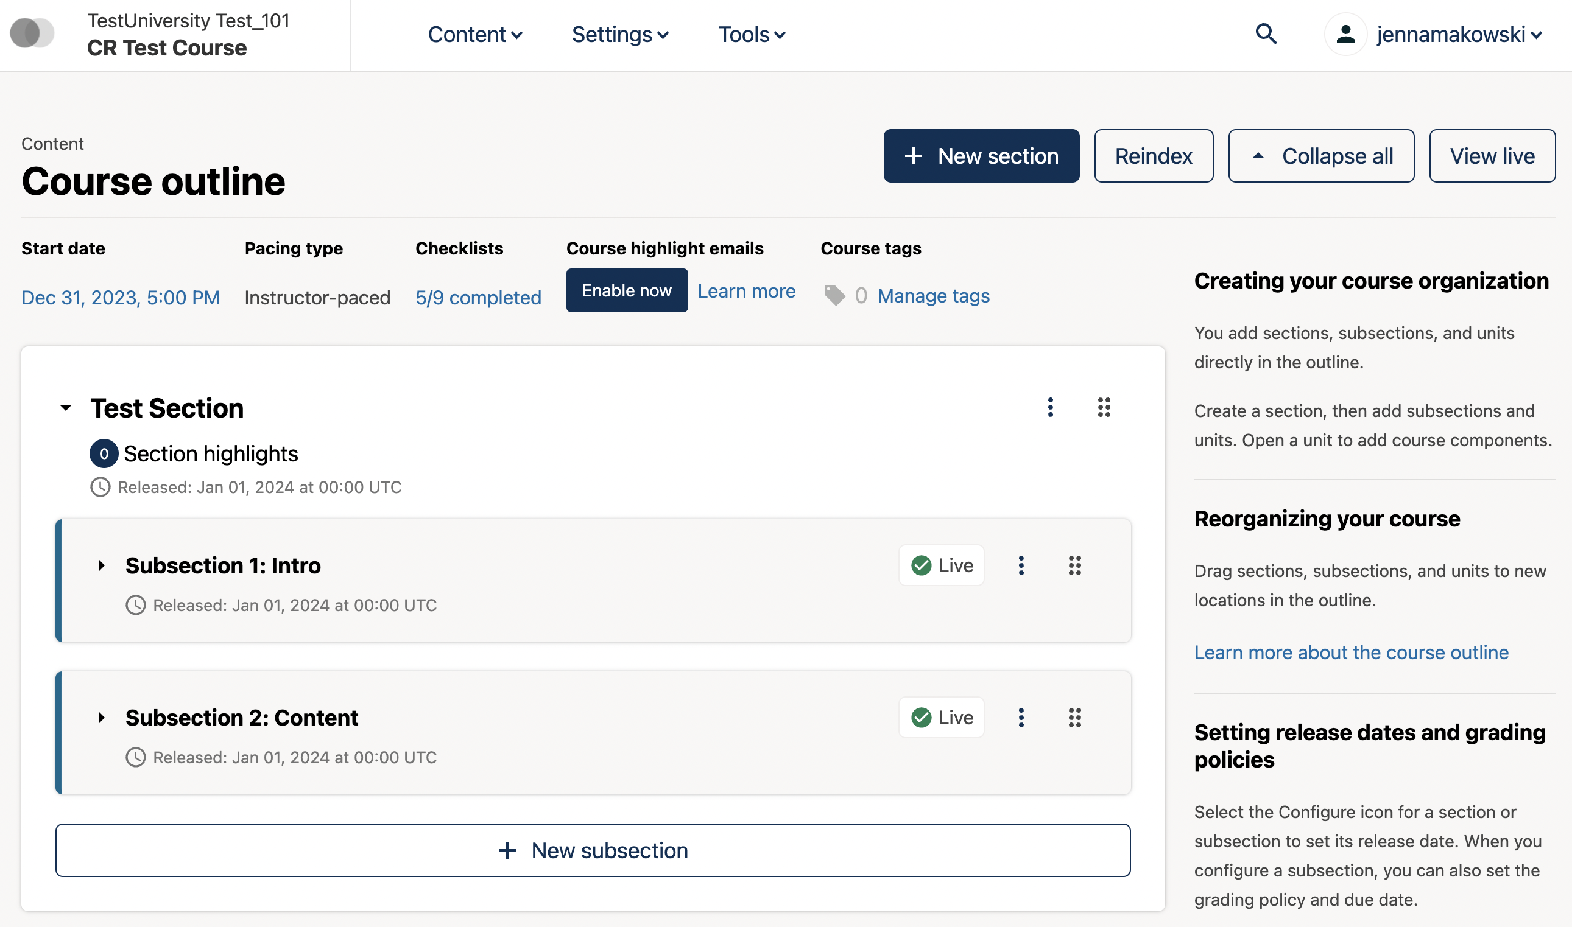Click the user avatar icon
This screenshot has width=1572, height=927.
[1345, 33]
